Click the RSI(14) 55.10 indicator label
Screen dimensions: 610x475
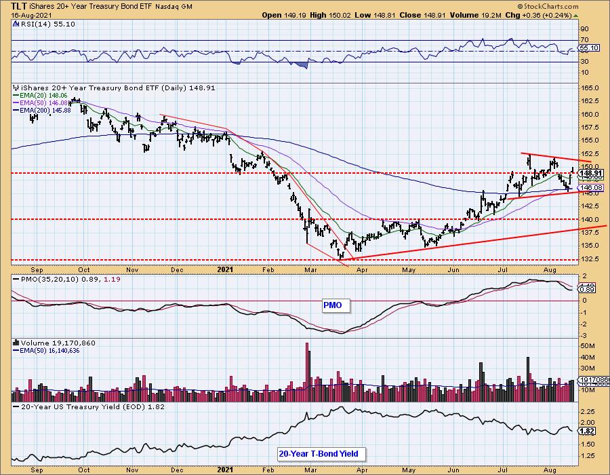(x=48, y=24)
